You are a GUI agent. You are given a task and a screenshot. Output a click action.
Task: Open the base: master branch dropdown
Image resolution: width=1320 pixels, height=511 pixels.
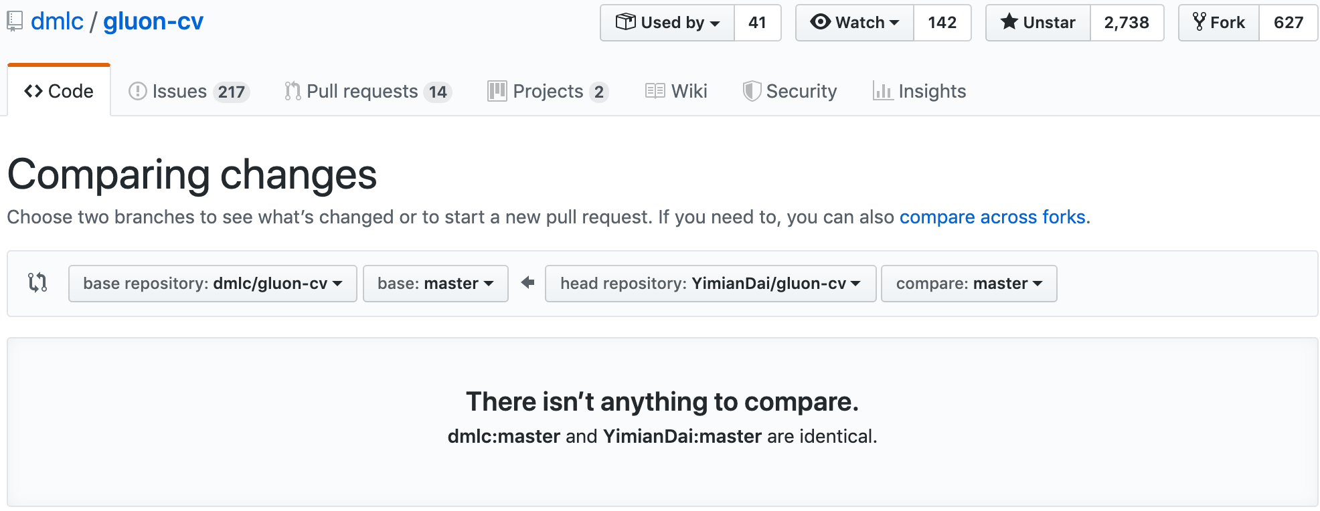tap(436, 284)
